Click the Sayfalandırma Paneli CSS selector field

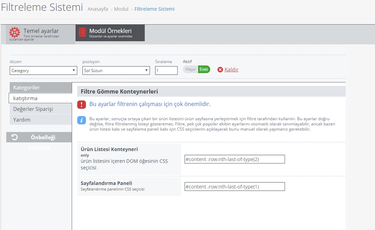(x=235, y=187)
